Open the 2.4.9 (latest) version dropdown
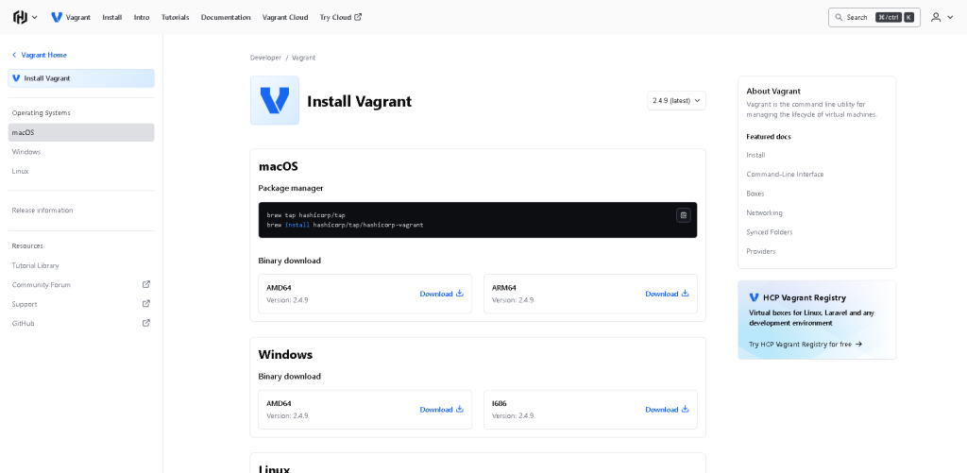This screenshot has width=967, height=473. 676,101
